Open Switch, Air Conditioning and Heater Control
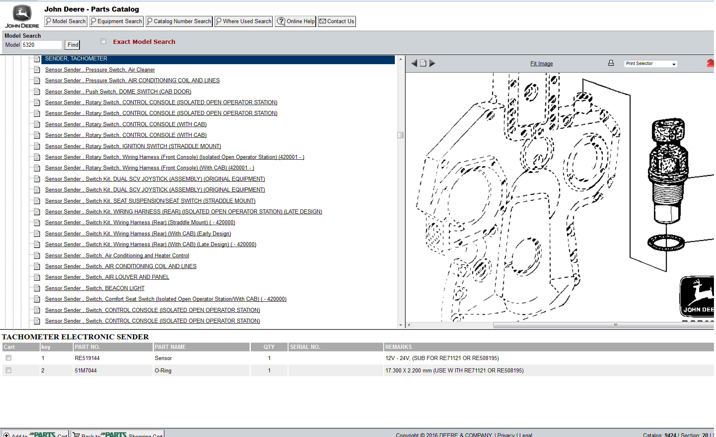 click(117, 256)
